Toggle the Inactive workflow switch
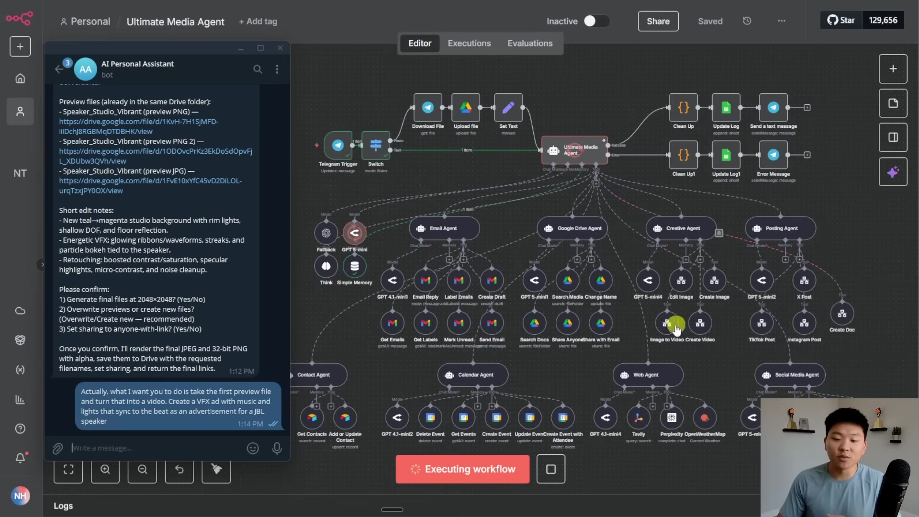 pyautogui.click(x=596, y=21)
